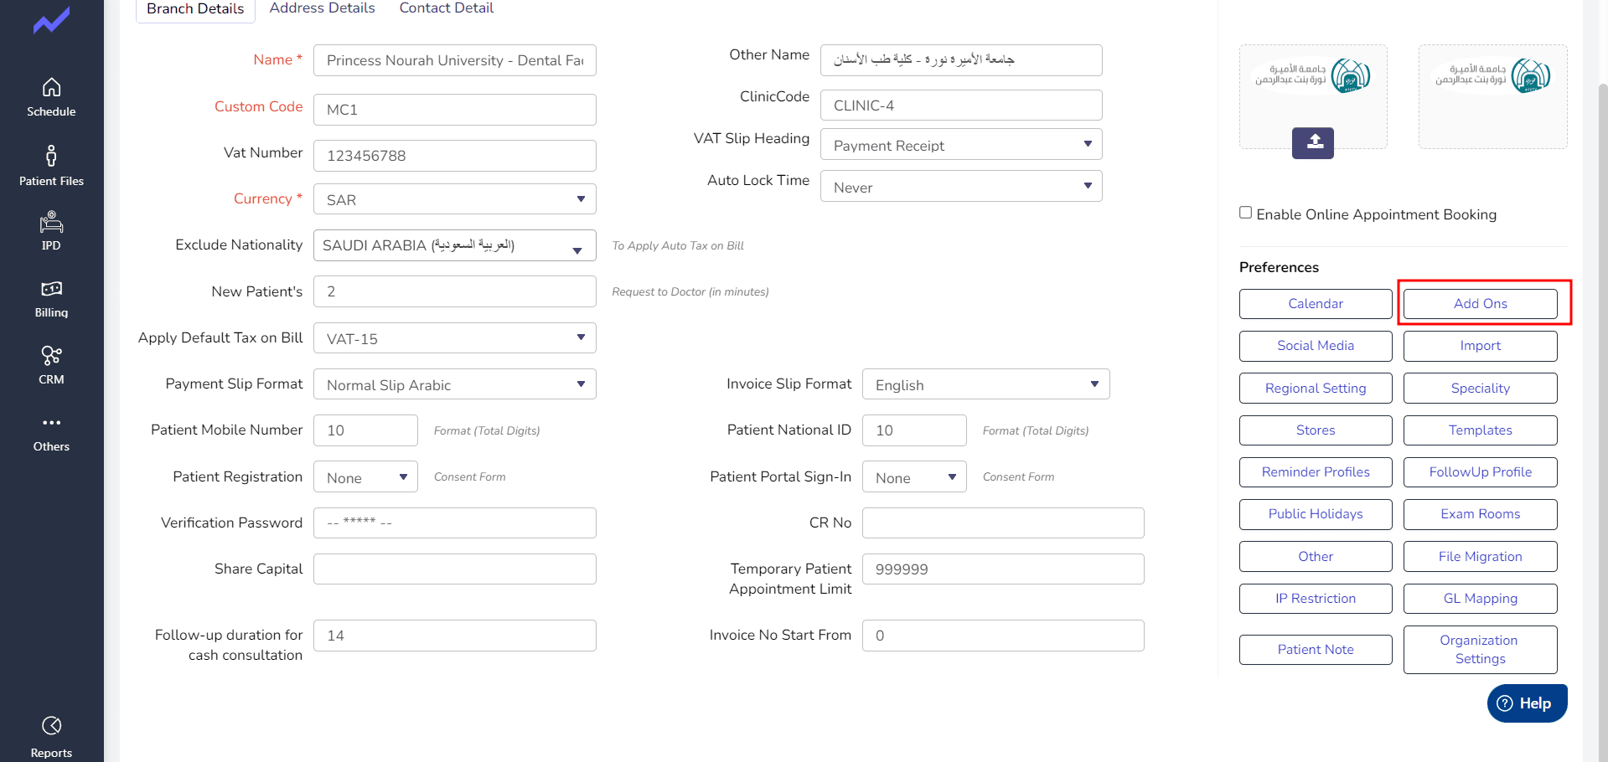1608x762 pixels.
Task: Click the Help button
Action: 1526,703
